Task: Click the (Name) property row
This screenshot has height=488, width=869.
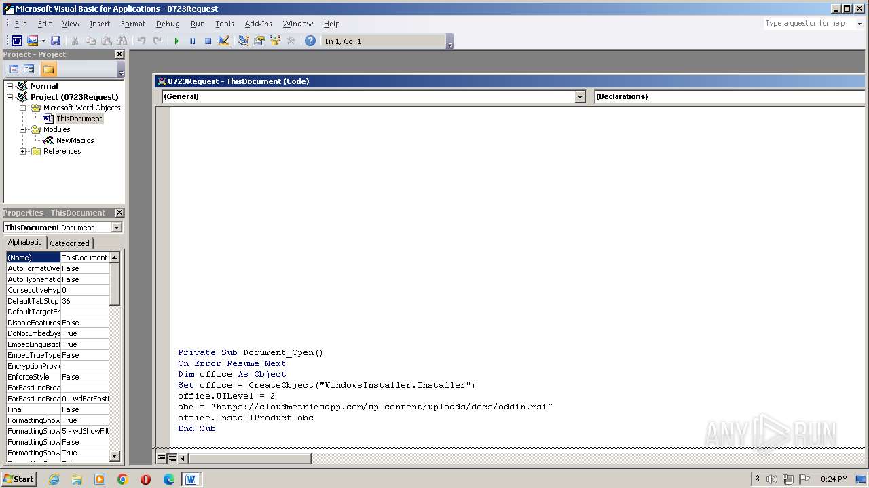Action: click(58, 258)
